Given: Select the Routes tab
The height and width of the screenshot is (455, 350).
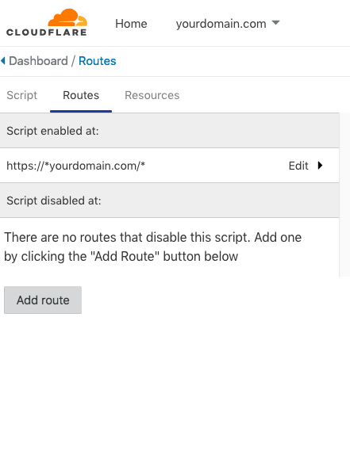Looking at the screenshot, I should 81,95.
